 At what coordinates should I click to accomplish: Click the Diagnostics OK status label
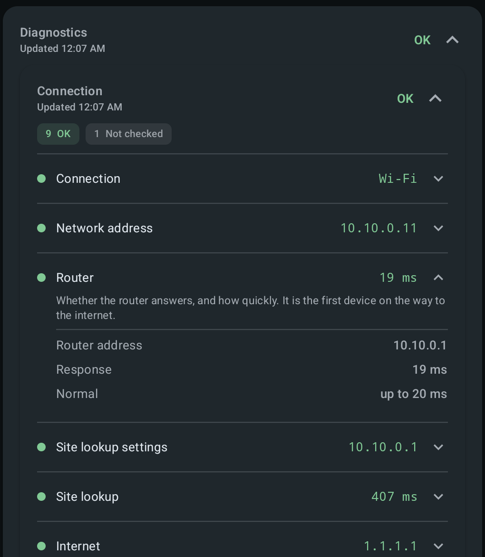click(422, 40)
